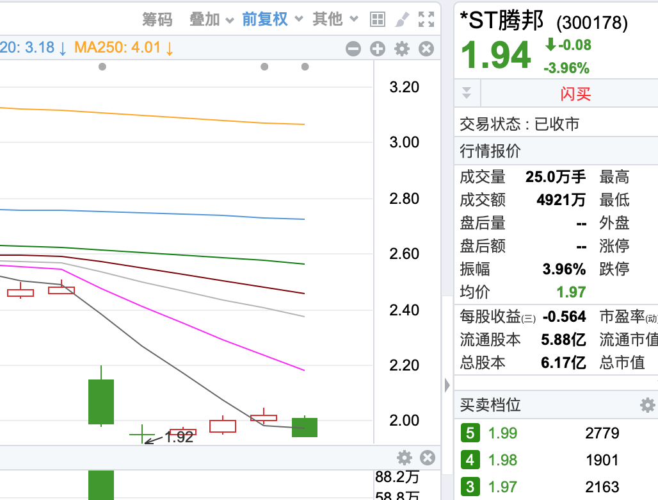Screen dimensions: 658x500
Task: Zoom in chart with plus icon
Action: (x=378, y=49)
